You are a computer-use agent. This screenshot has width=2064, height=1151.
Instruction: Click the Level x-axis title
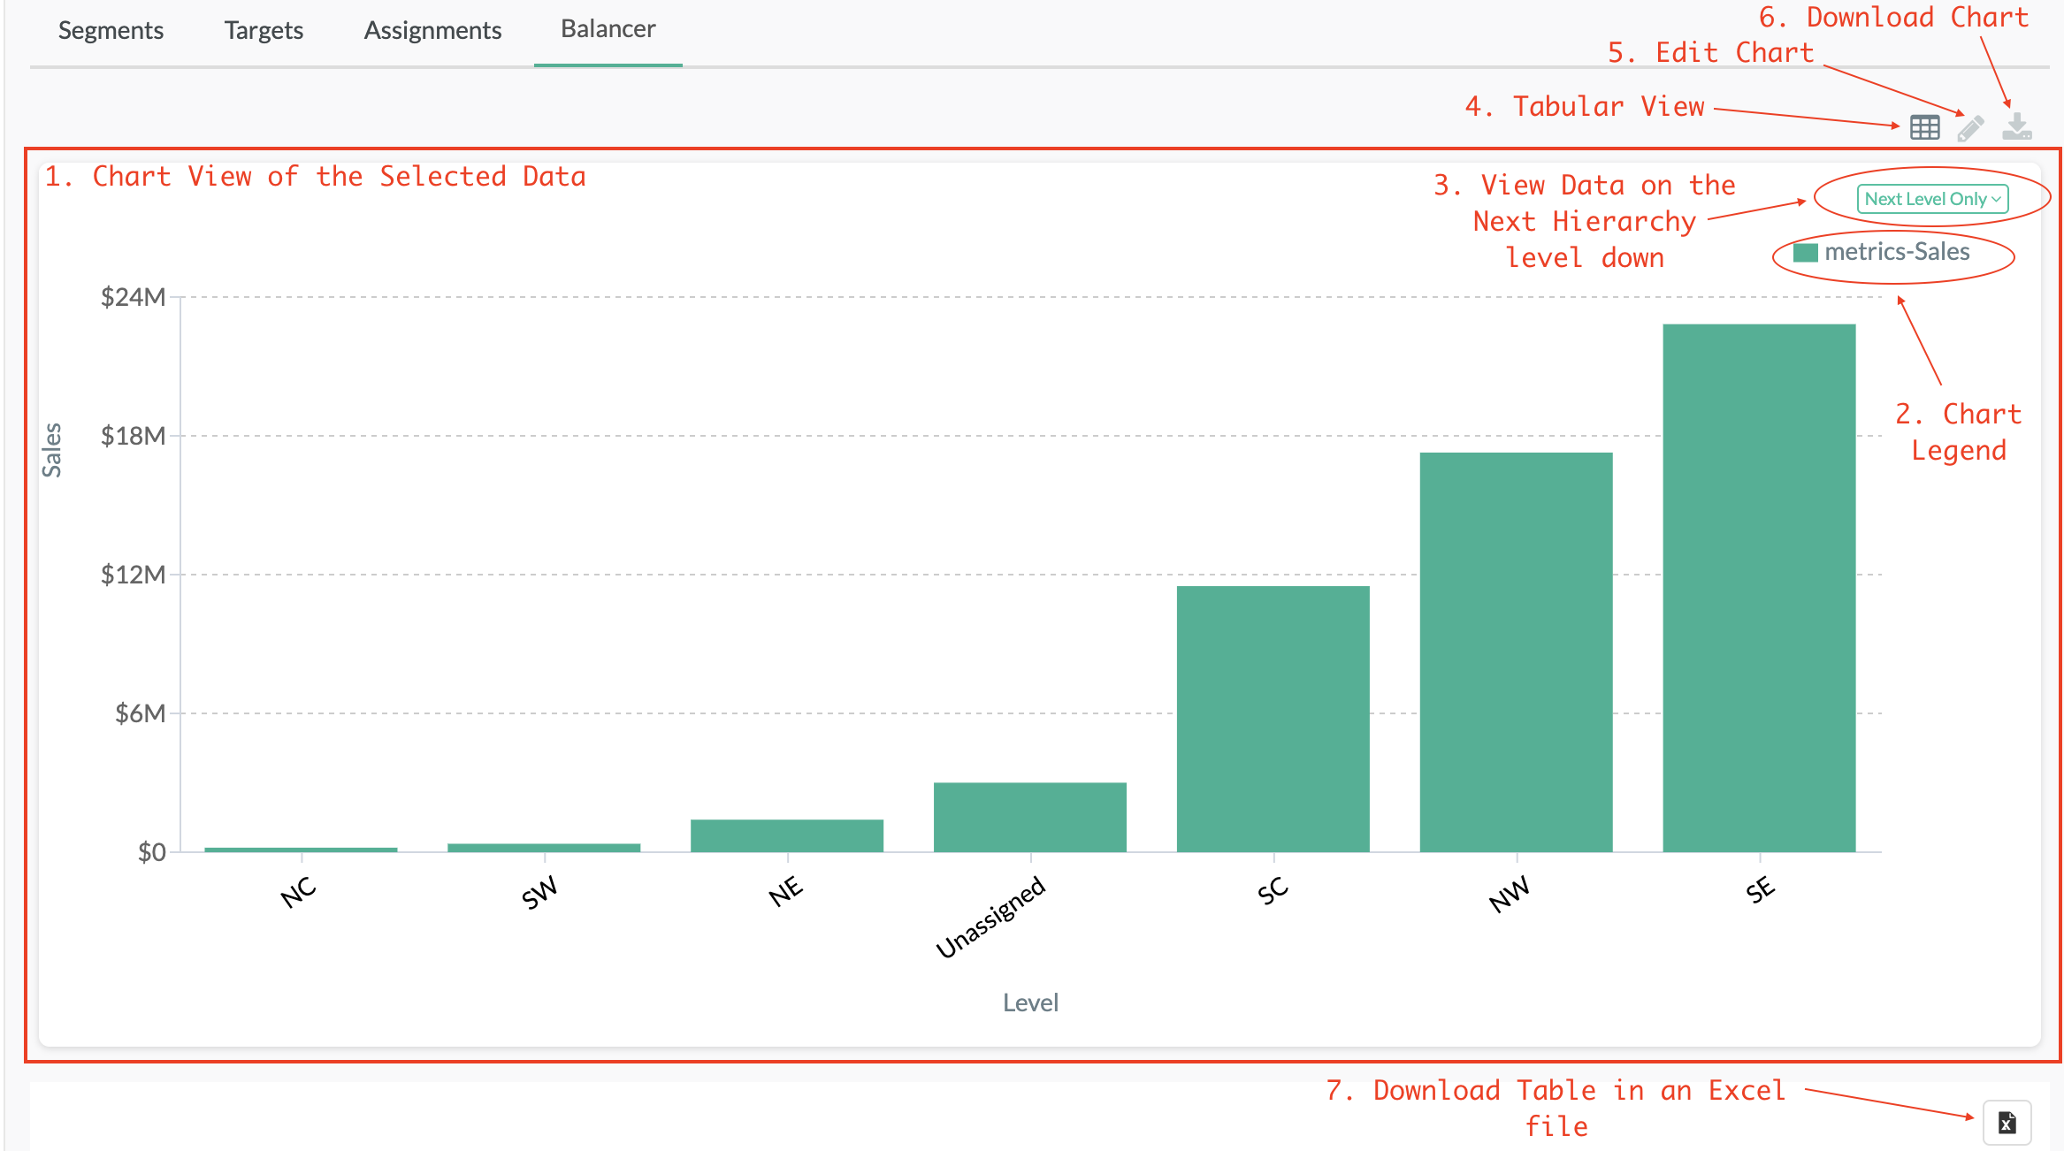pos(1030,1002)
